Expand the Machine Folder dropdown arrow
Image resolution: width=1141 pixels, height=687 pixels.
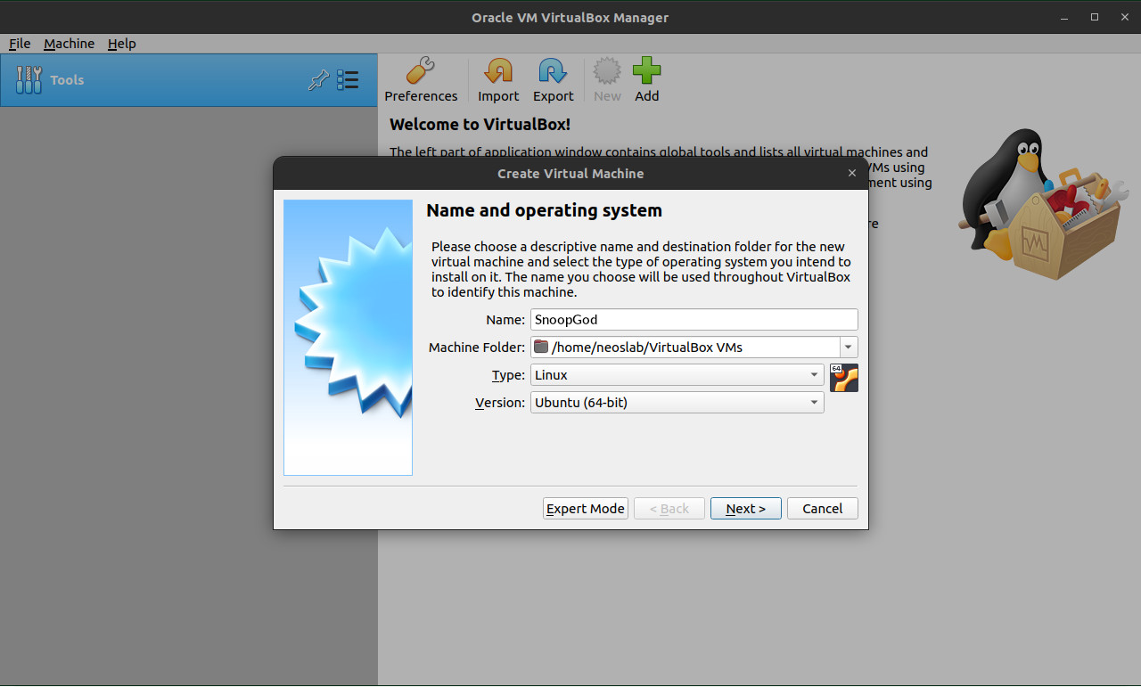[x=849, y=348]
